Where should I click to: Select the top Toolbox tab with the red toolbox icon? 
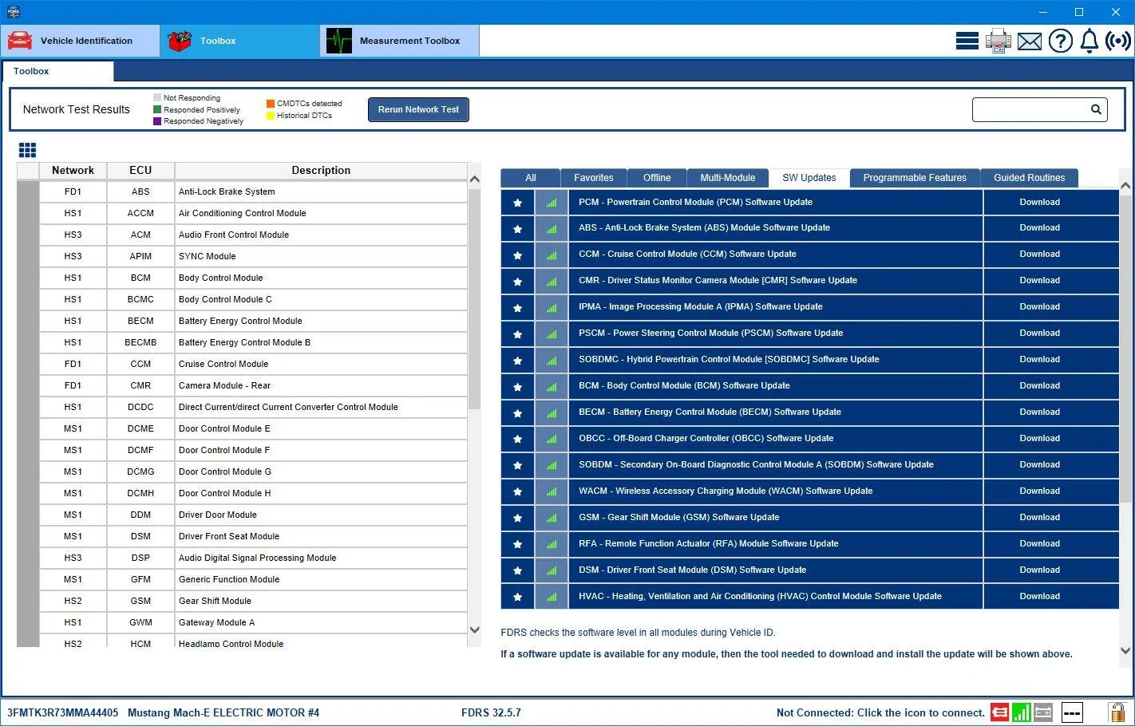pyautogui.click(x=239, y=41)
